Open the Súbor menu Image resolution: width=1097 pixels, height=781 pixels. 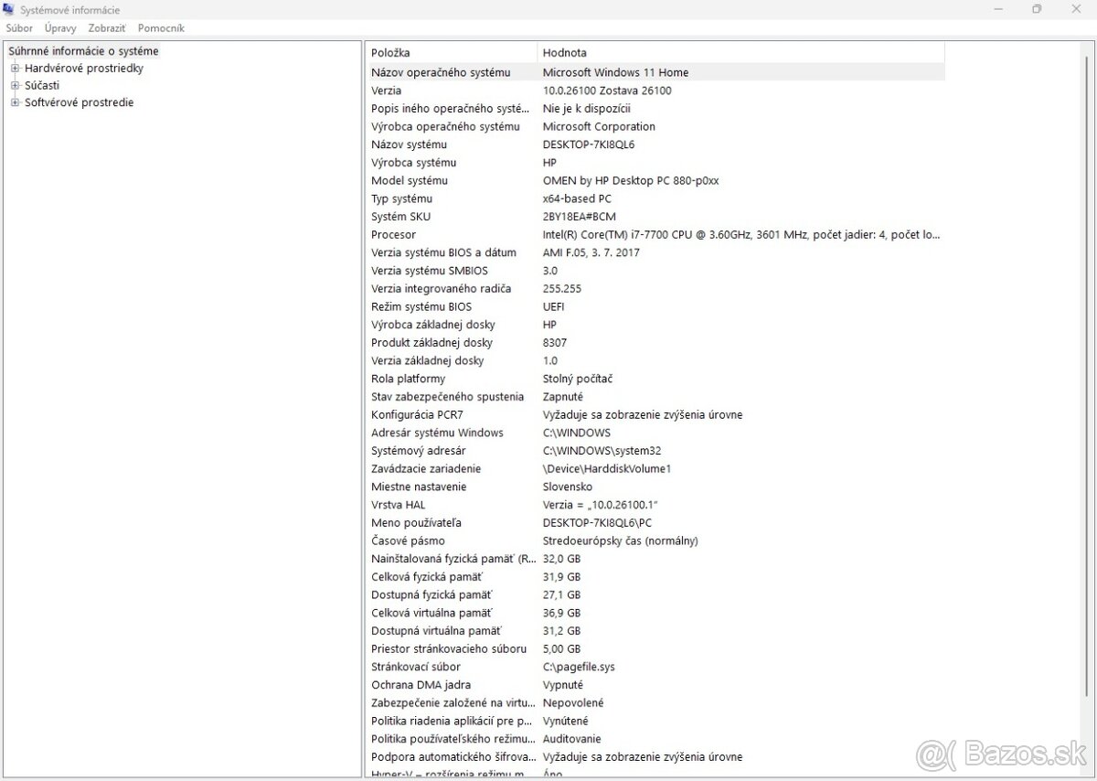point(19,28)
